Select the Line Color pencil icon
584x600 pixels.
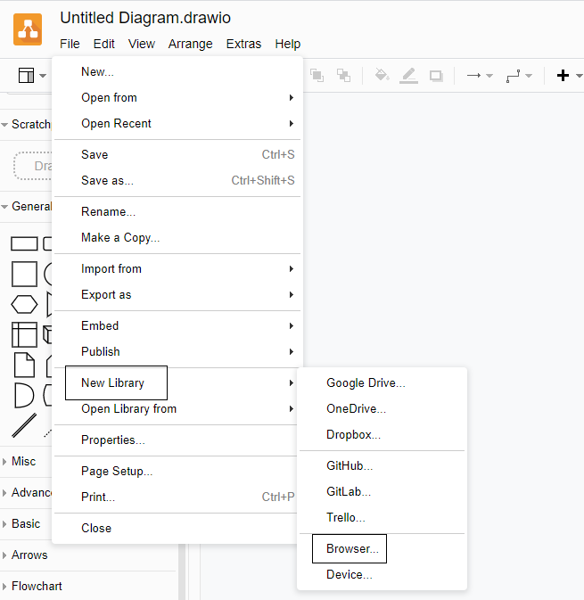tap(408, 76)
